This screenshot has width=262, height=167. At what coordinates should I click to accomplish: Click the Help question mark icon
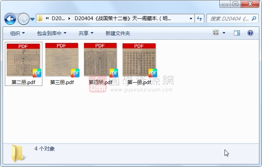point(250,33)
